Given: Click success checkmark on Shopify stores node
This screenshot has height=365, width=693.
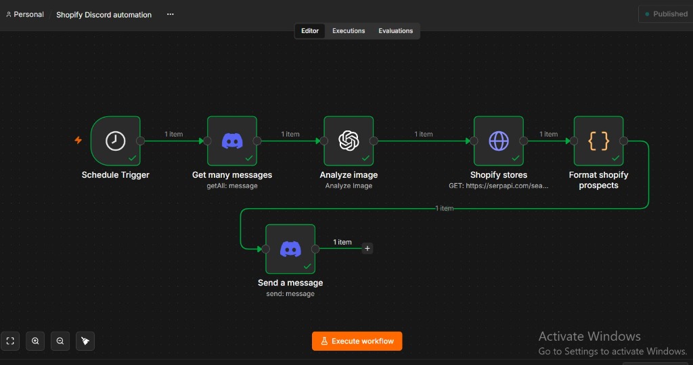Looking at the screenshot, I should pyautogui.click(x=516, y=158).
